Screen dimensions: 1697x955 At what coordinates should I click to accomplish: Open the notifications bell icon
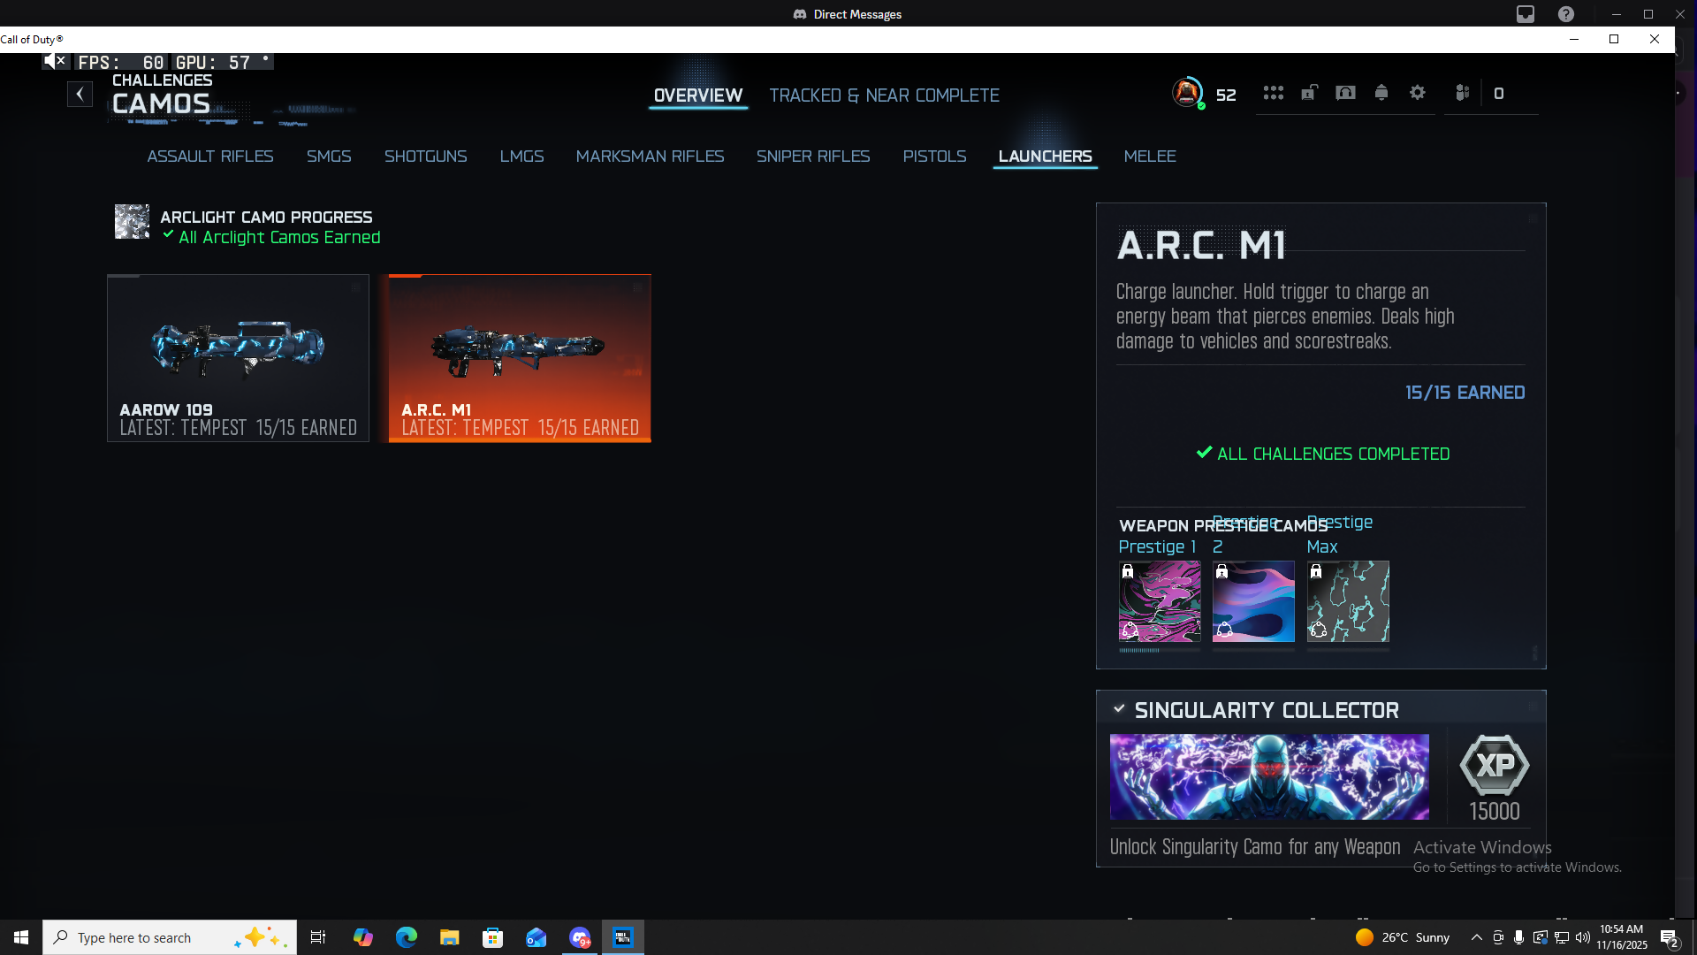click(1381, 93)
